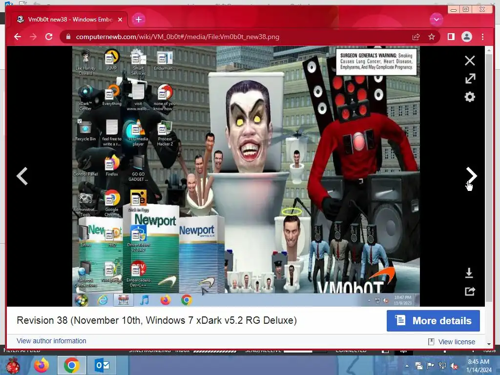Click the page vertical scrollbar
500x375 pixels.
[489, 177]
